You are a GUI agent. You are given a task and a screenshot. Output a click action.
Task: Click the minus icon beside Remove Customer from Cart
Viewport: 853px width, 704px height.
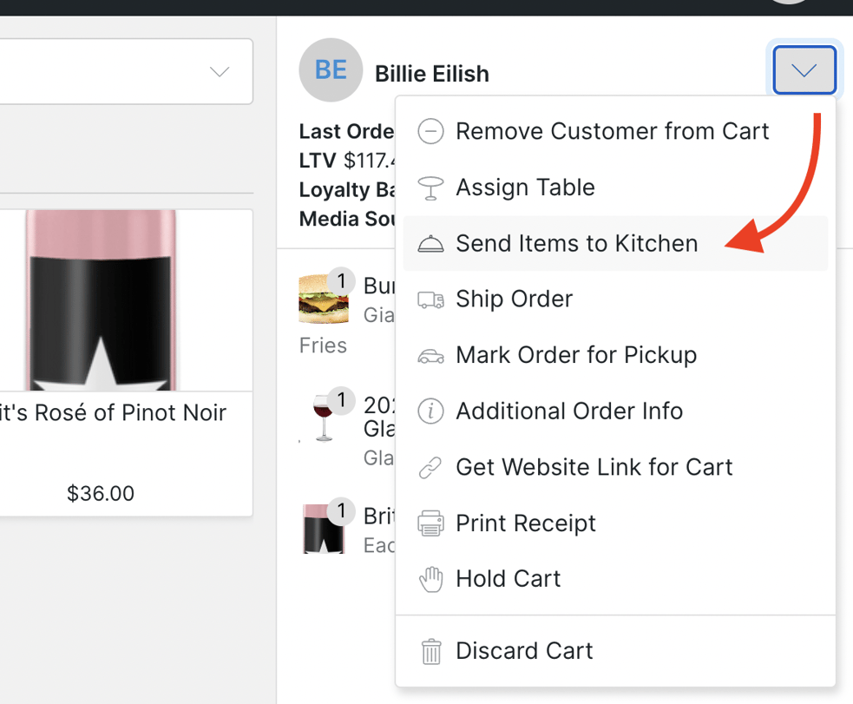(430, 131)
